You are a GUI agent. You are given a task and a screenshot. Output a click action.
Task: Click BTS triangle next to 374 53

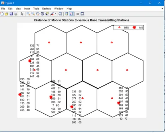(x=82, y=98)
